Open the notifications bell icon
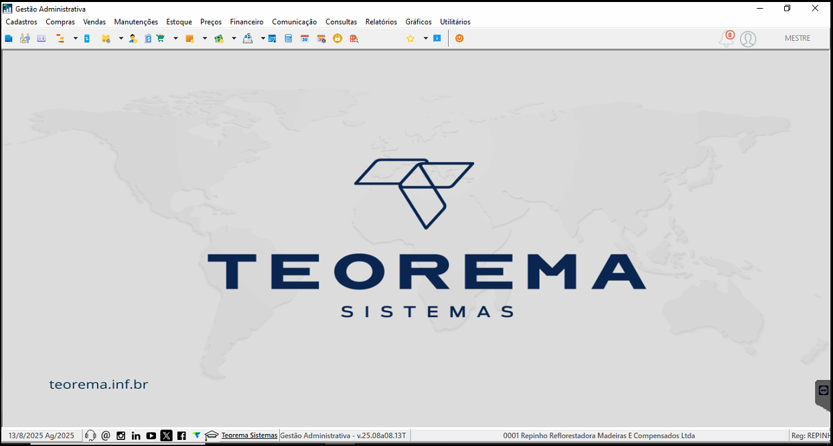The image size is (833, 446). click(727, 39)
